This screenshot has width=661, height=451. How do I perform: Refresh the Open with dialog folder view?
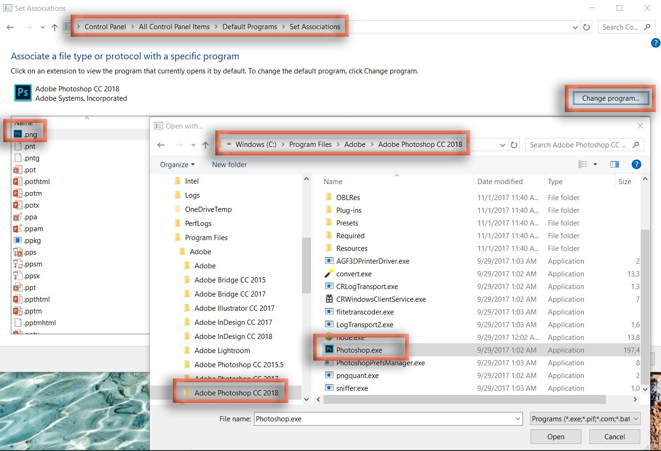coord(514,145)
